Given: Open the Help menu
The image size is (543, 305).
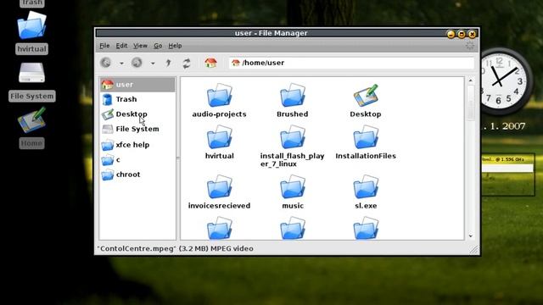Looking at the screenshot, I should [175, 46].
